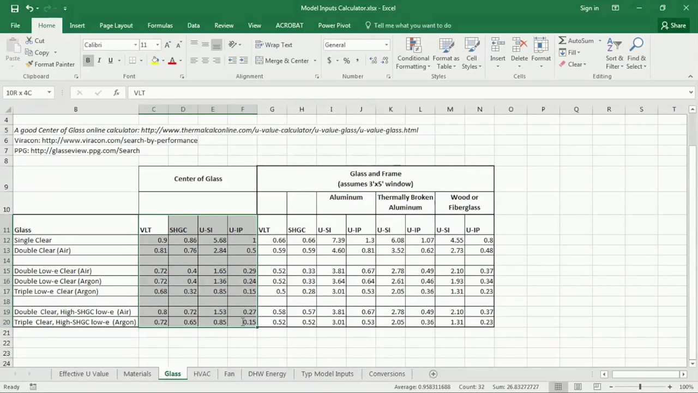Click the Fill button

click(x=569, y=53)
